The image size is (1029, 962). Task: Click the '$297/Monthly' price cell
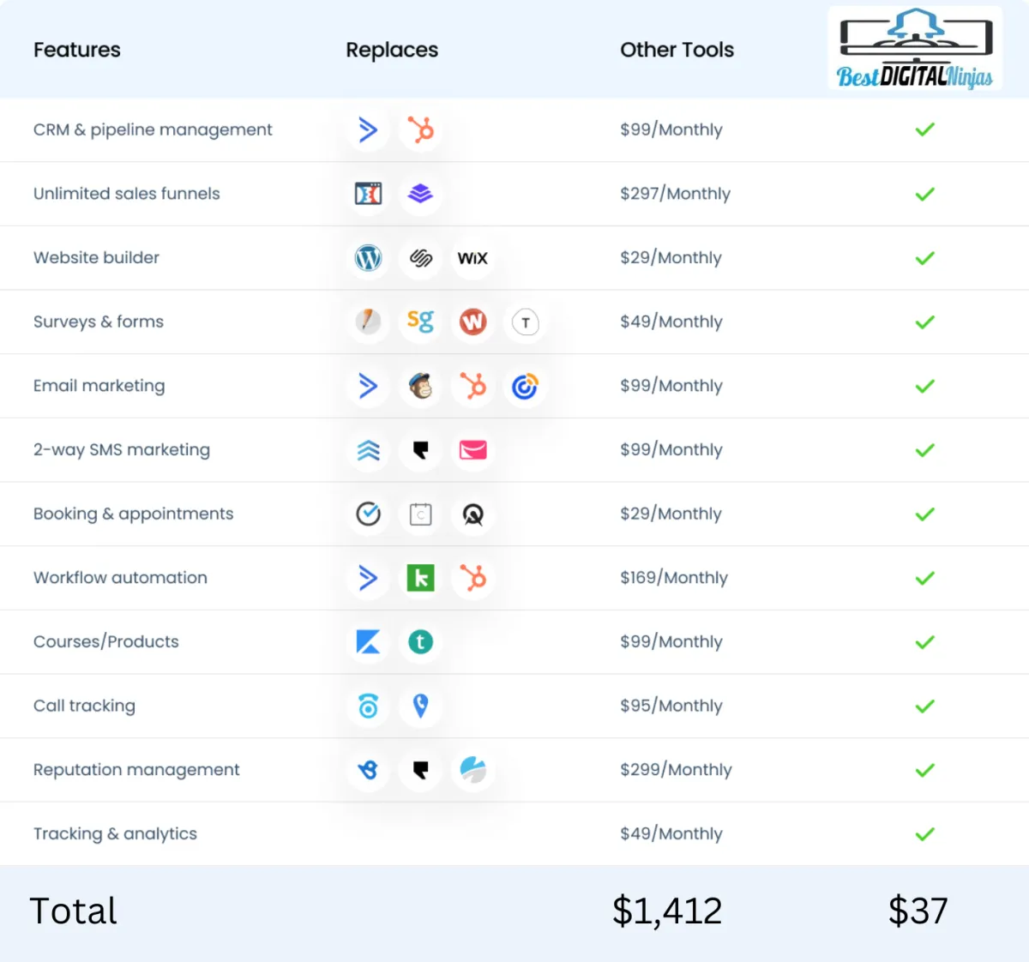[x=676, y=194]
